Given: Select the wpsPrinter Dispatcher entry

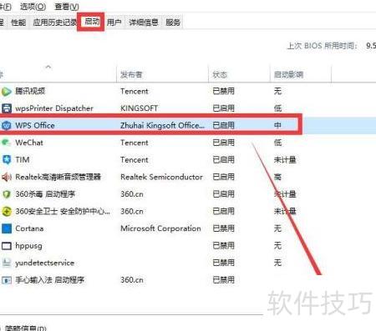Looking at the screenshot, I should pos(54,108).
